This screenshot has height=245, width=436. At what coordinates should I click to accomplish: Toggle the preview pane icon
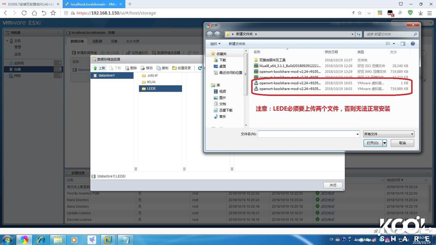pyautogui.click(x=403, y=44)
